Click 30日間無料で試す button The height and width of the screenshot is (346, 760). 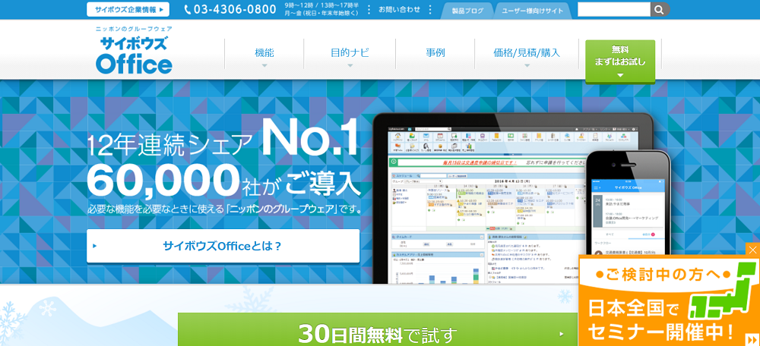click(x=378, y=329)
